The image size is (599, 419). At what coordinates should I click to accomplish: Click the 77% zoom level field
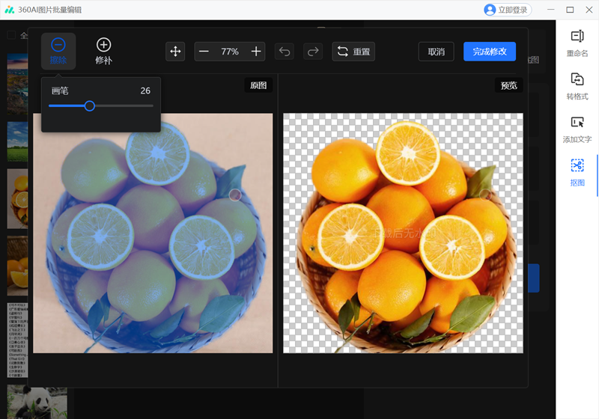point(230,52)
